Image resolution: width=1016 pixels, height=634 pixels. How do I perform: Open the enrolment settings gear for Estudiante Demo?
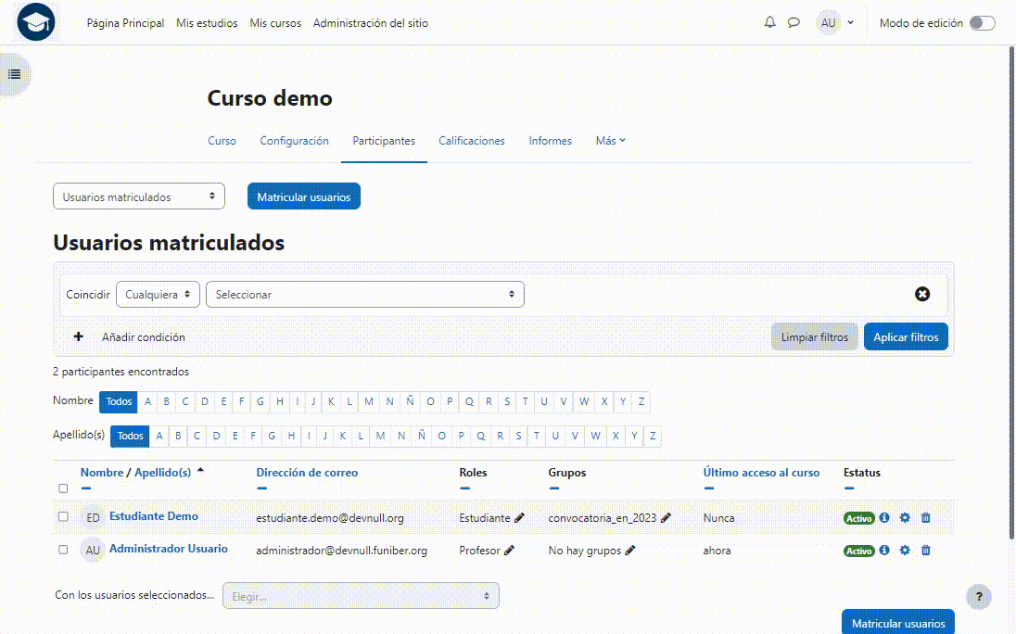905,518
